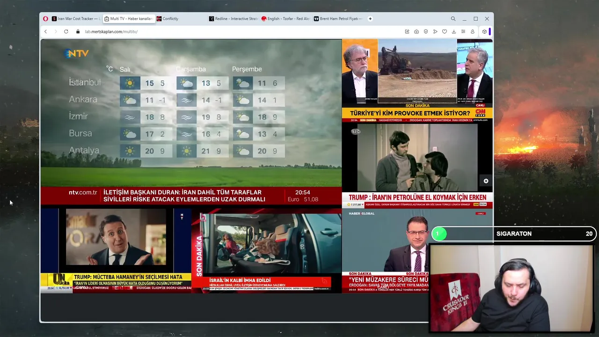This screenshot has width=599, height=337.
Task: Click the İzmir row label
Action: click(x=78, y=116)
